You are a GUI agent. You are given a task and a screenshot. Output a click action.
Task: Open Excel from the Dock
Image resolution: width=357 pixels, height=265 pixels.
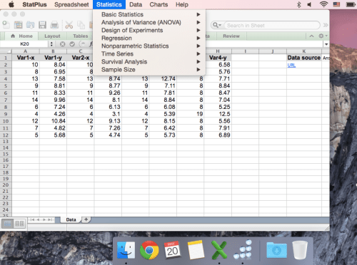coord(219,250)
